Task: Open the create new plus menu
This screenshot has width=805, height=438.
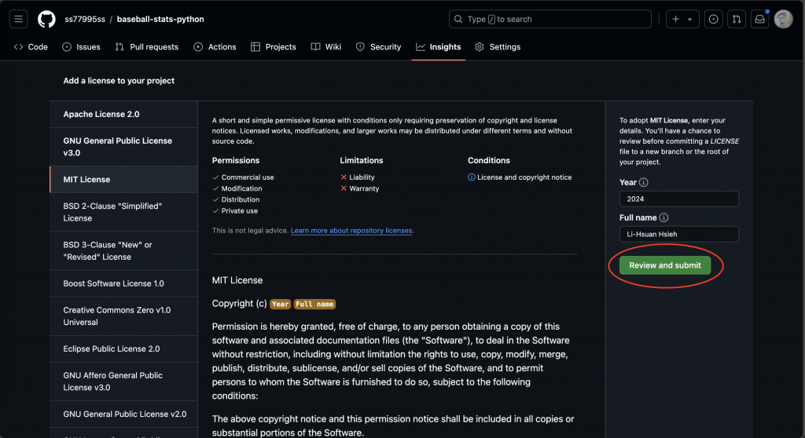Action: 675,20
